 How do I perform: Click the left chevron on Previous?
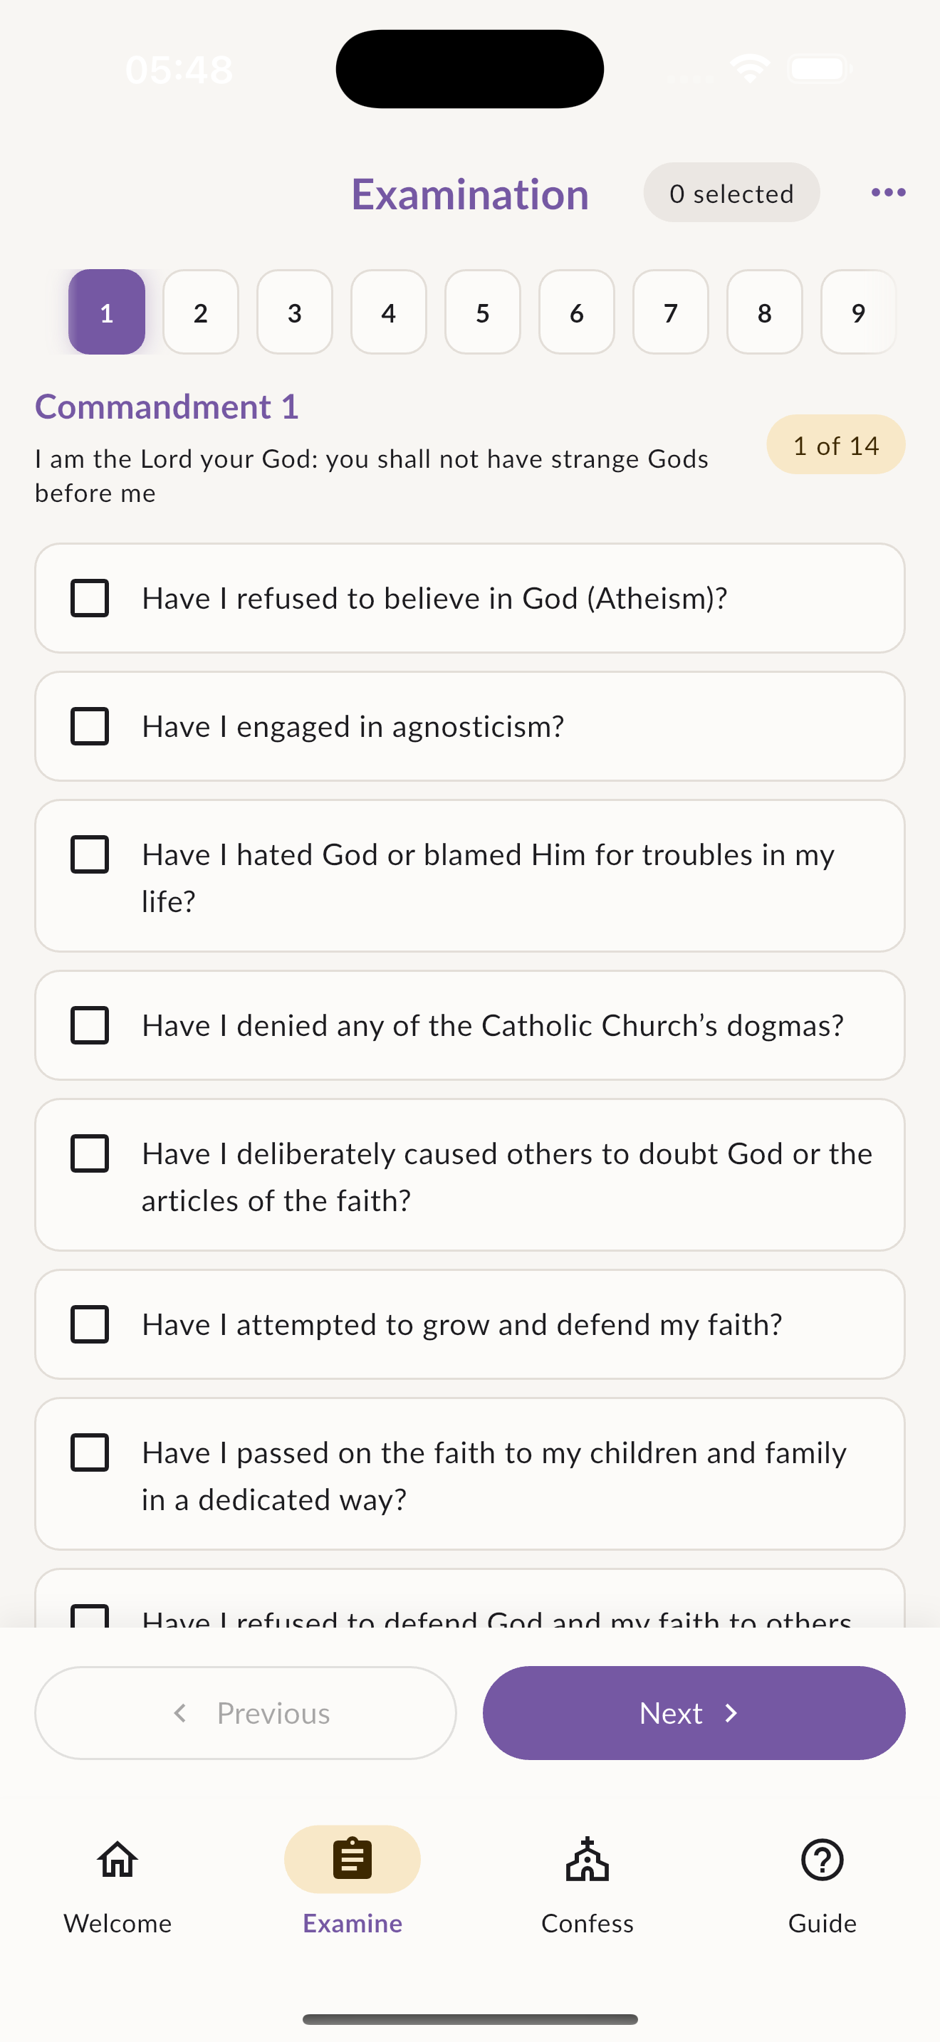[181, 1714]
